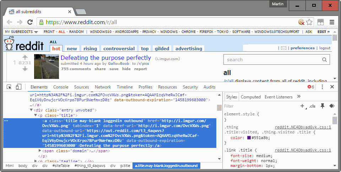Screen dimensions: 341x172
Task: Collapse the div entry unvoted node
Action: click(31, 110)
